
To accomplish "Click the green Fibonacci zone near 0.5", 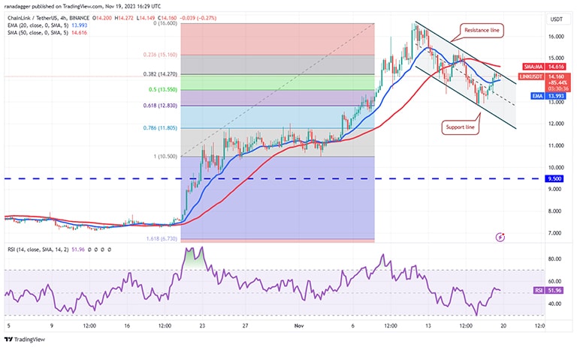I will 277,82.
